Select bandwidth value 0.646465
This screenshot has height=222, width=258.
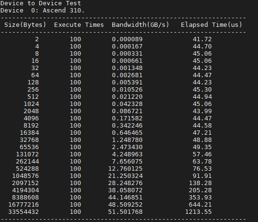pos(127,133)
